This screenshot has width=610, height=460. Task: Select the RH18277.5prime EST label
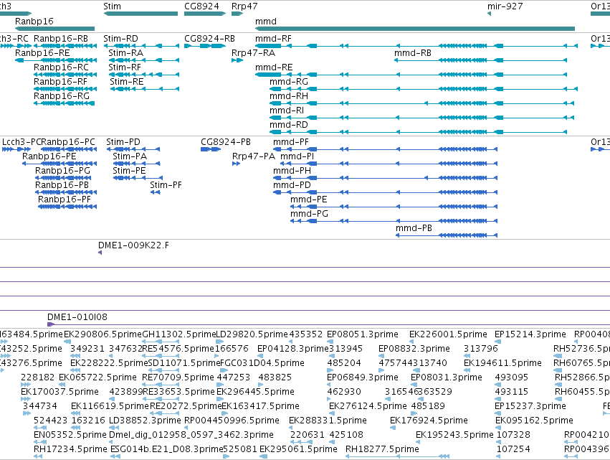click(383, 450)
